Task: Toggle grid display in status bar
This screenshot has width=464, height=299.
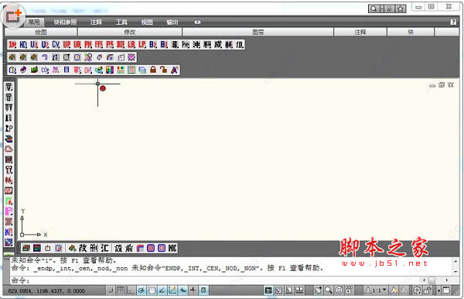Action: coord(121,290)
